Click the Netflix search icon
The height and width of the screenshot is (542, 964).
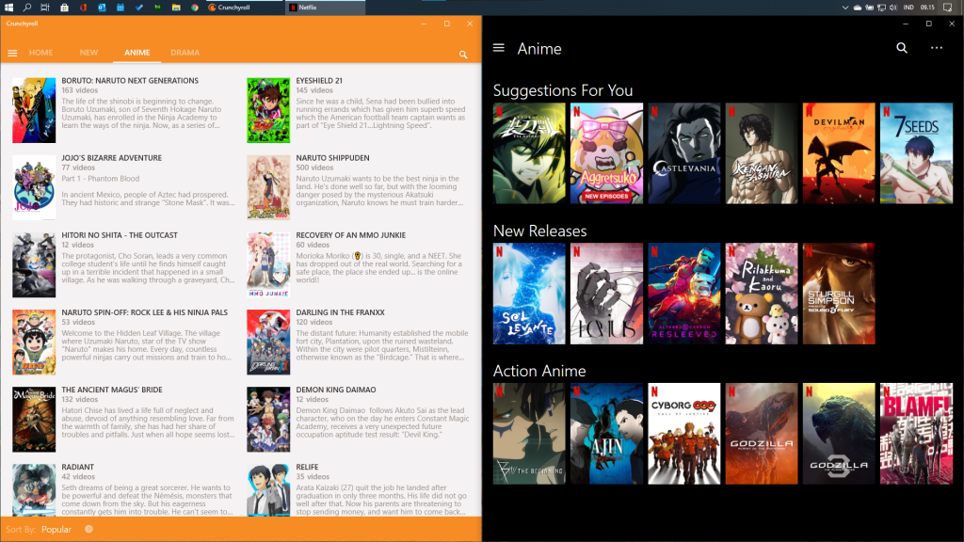pyautogui.click(x=902, y=48)
